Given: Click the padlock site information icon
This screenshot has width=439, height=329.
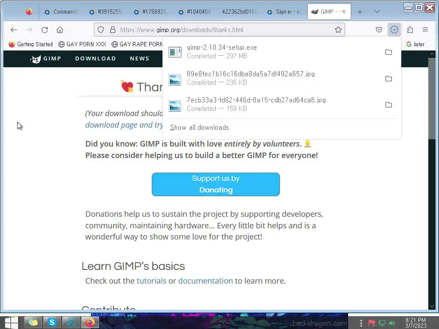Looking at the screenshot, I should [x=113, y=30].
